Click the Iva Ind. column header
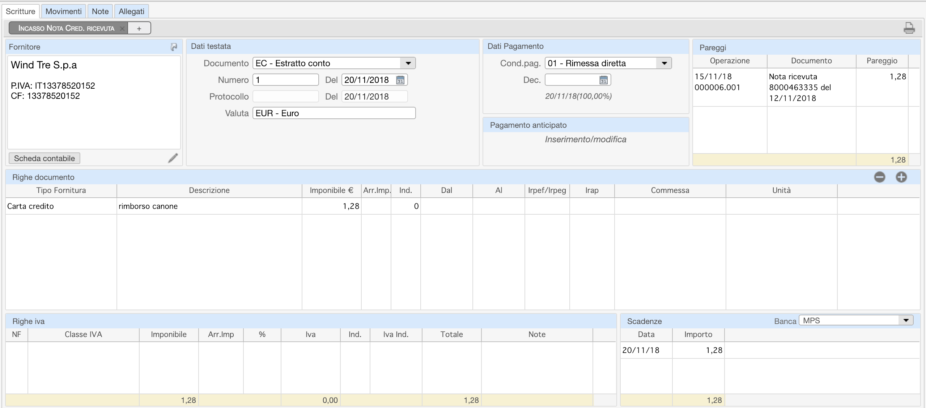Image resolution: width=926 pixels, height=408 pixels. coord(396,335)
